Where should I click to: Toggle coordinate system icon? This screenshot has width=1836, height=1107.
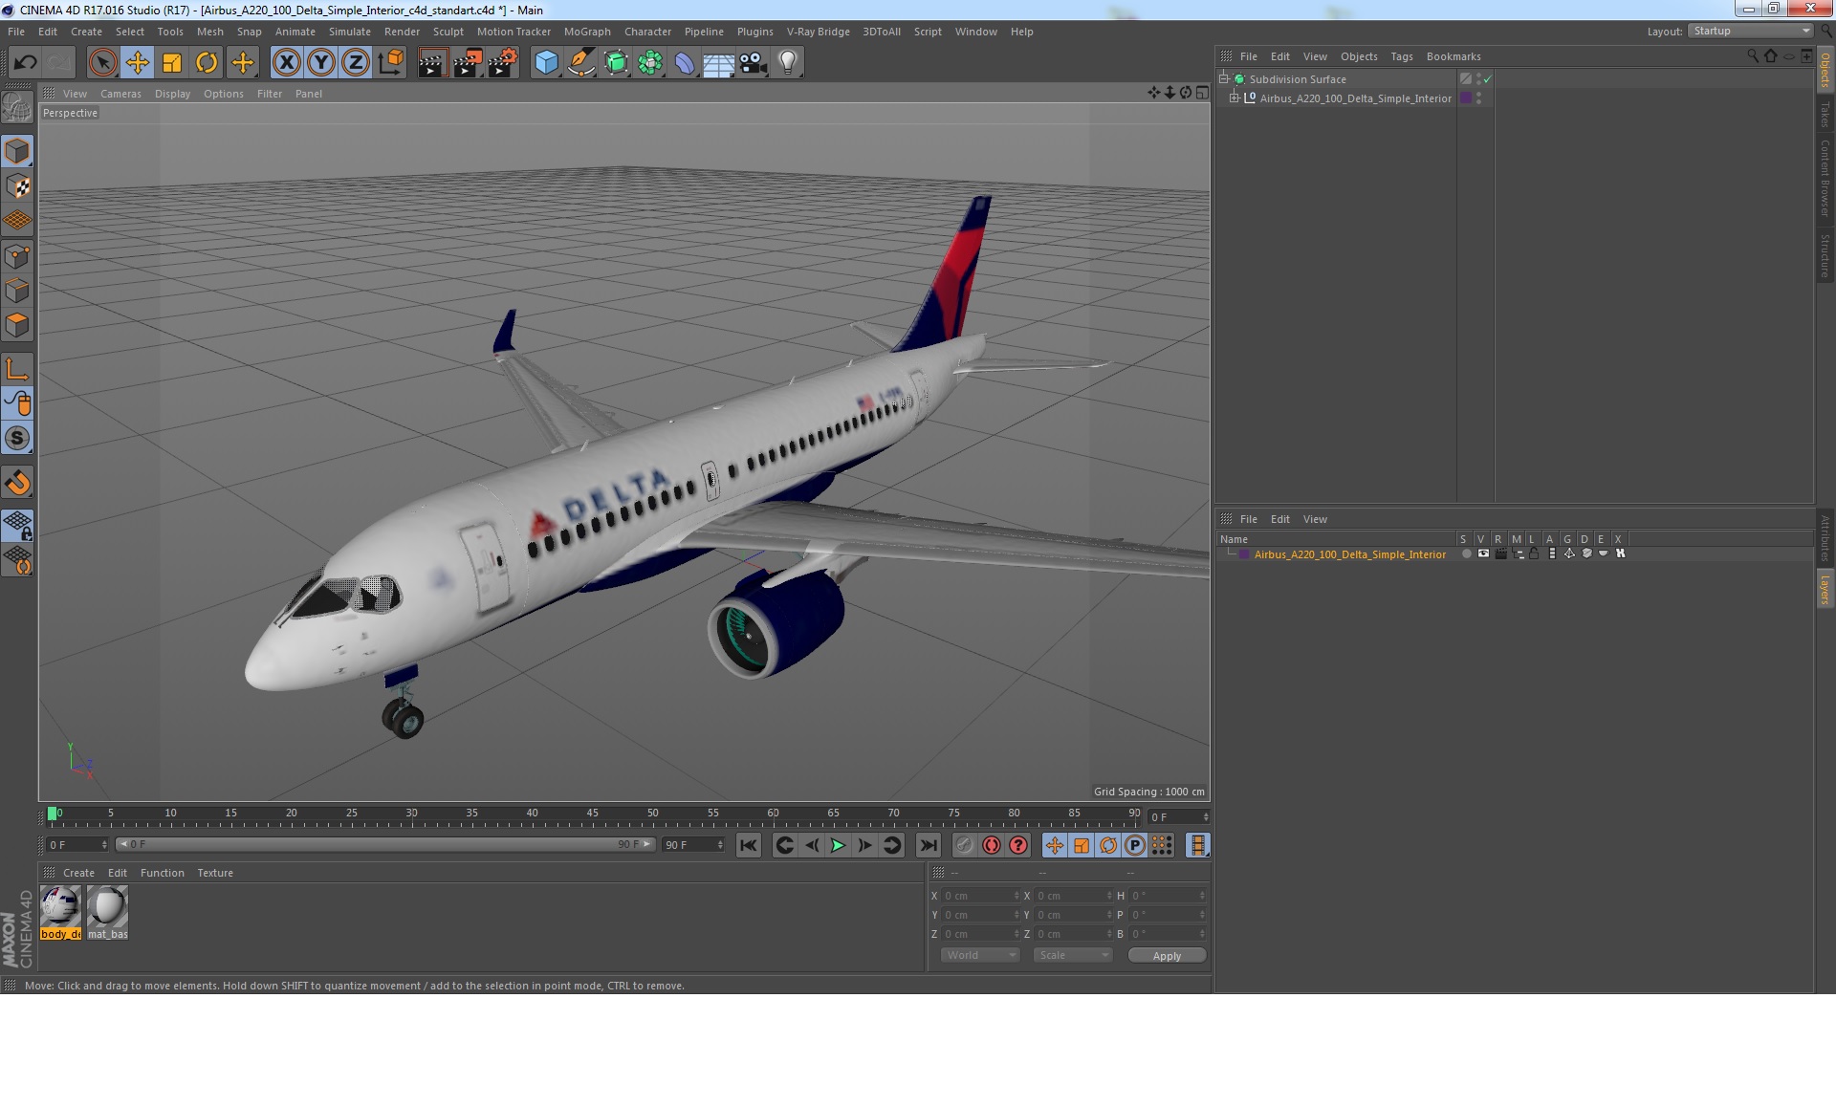click(390, 63)
